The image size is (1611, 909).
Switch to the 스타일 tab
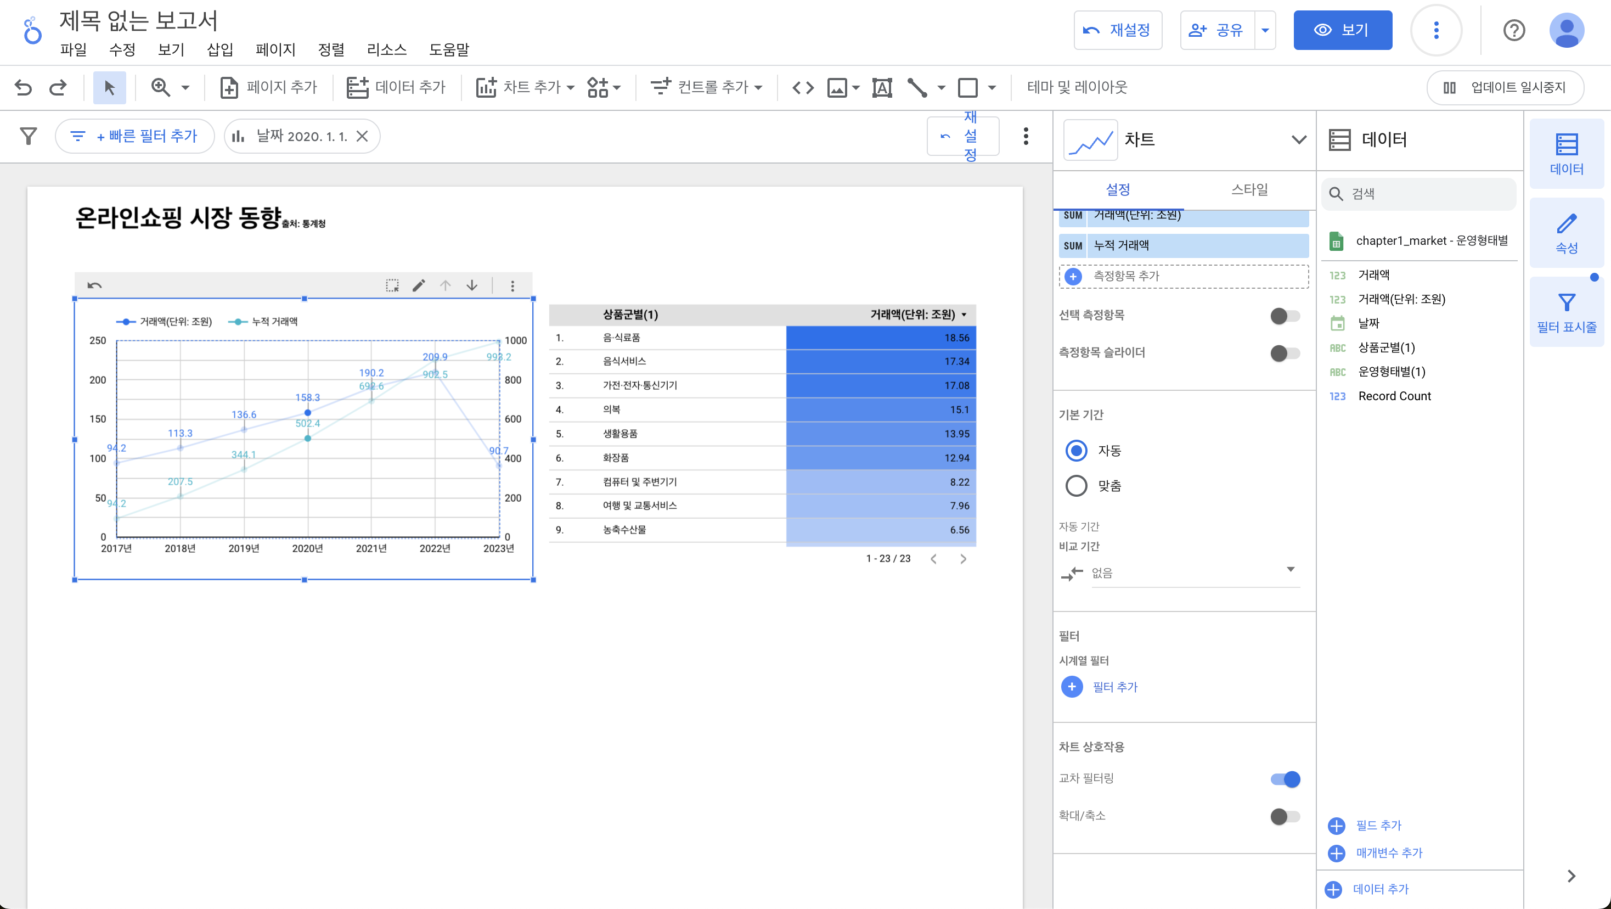click(1249, 189)
